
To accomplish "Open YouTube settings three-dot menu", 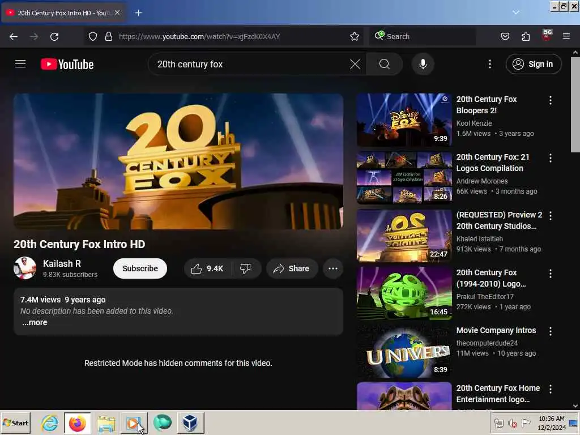I will point(490,65).
